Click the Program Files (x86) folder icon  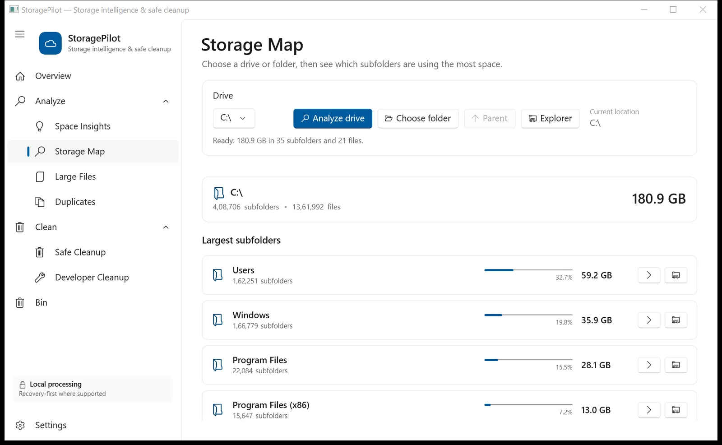218,410
